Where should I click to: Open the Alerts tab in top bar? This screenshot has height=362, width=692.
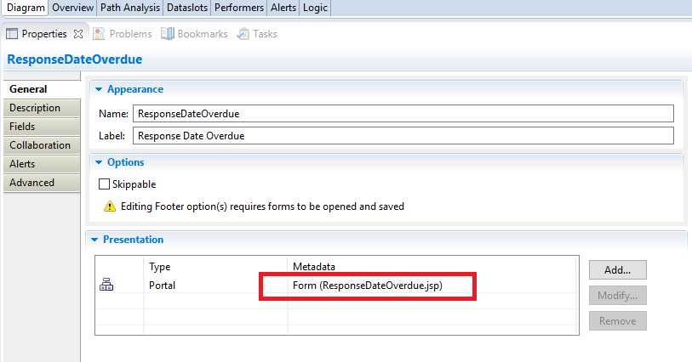(x=283, y=8)
